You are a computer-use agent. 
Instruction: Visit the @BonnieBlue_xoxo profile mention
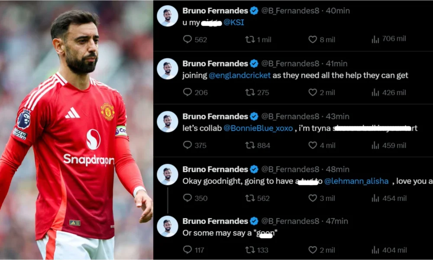[258, 128]
